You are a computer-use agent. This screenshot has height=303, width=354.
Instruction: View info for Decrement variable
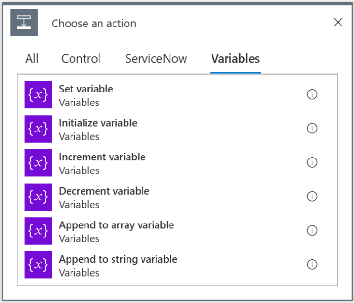(312, 197)
